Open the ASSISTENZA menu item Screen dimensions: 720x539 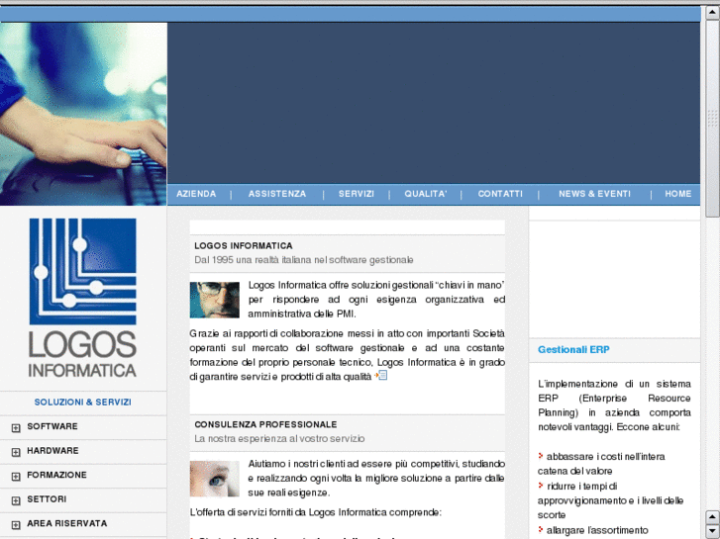click(x=277, y=194)
